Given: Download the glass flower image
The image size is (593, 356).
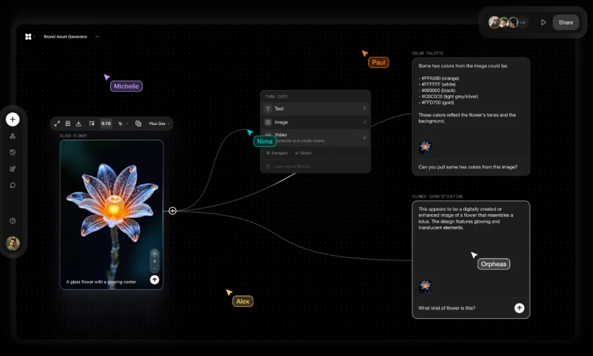Looking at the screenshot, I should coord(79,124).
